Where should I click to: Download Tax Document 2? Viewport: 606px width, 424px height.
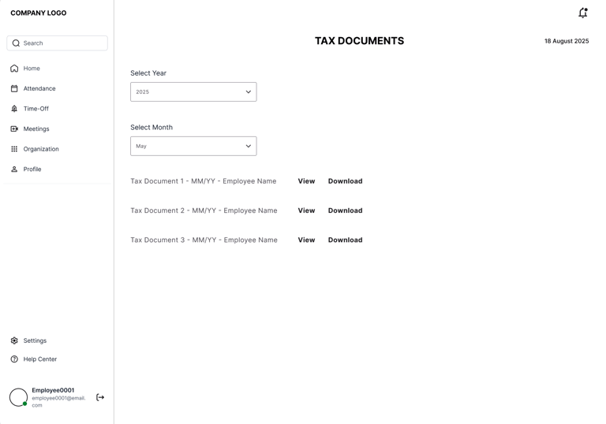[345, 210]
